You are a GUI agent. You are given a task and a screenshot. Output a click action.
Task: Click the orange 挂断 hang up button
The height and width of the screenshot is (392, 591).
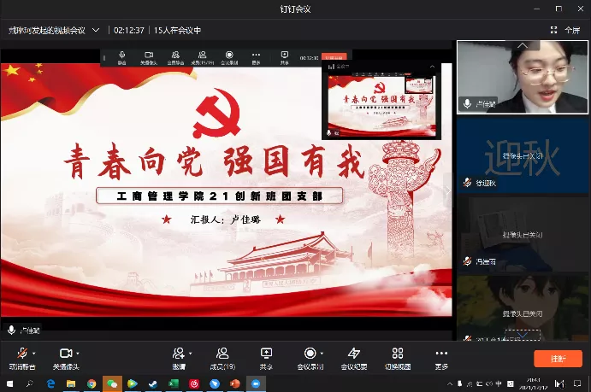[558, 359]
